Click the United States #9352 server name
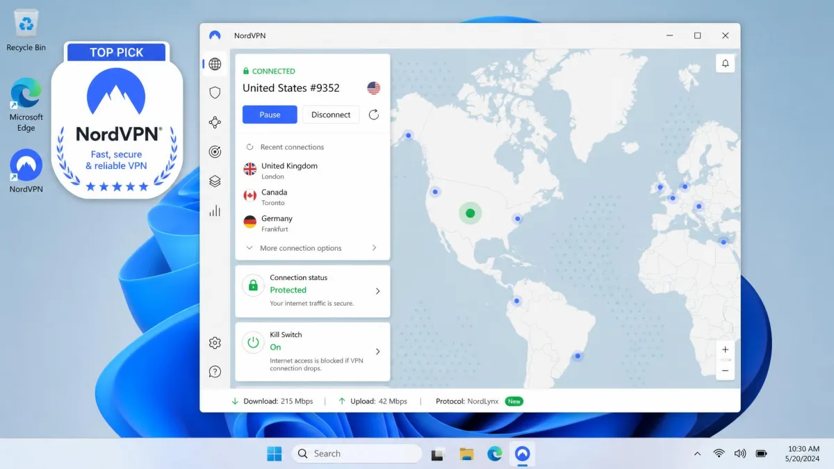The width and height of the screenshot is (834, 469). (291, 88)
